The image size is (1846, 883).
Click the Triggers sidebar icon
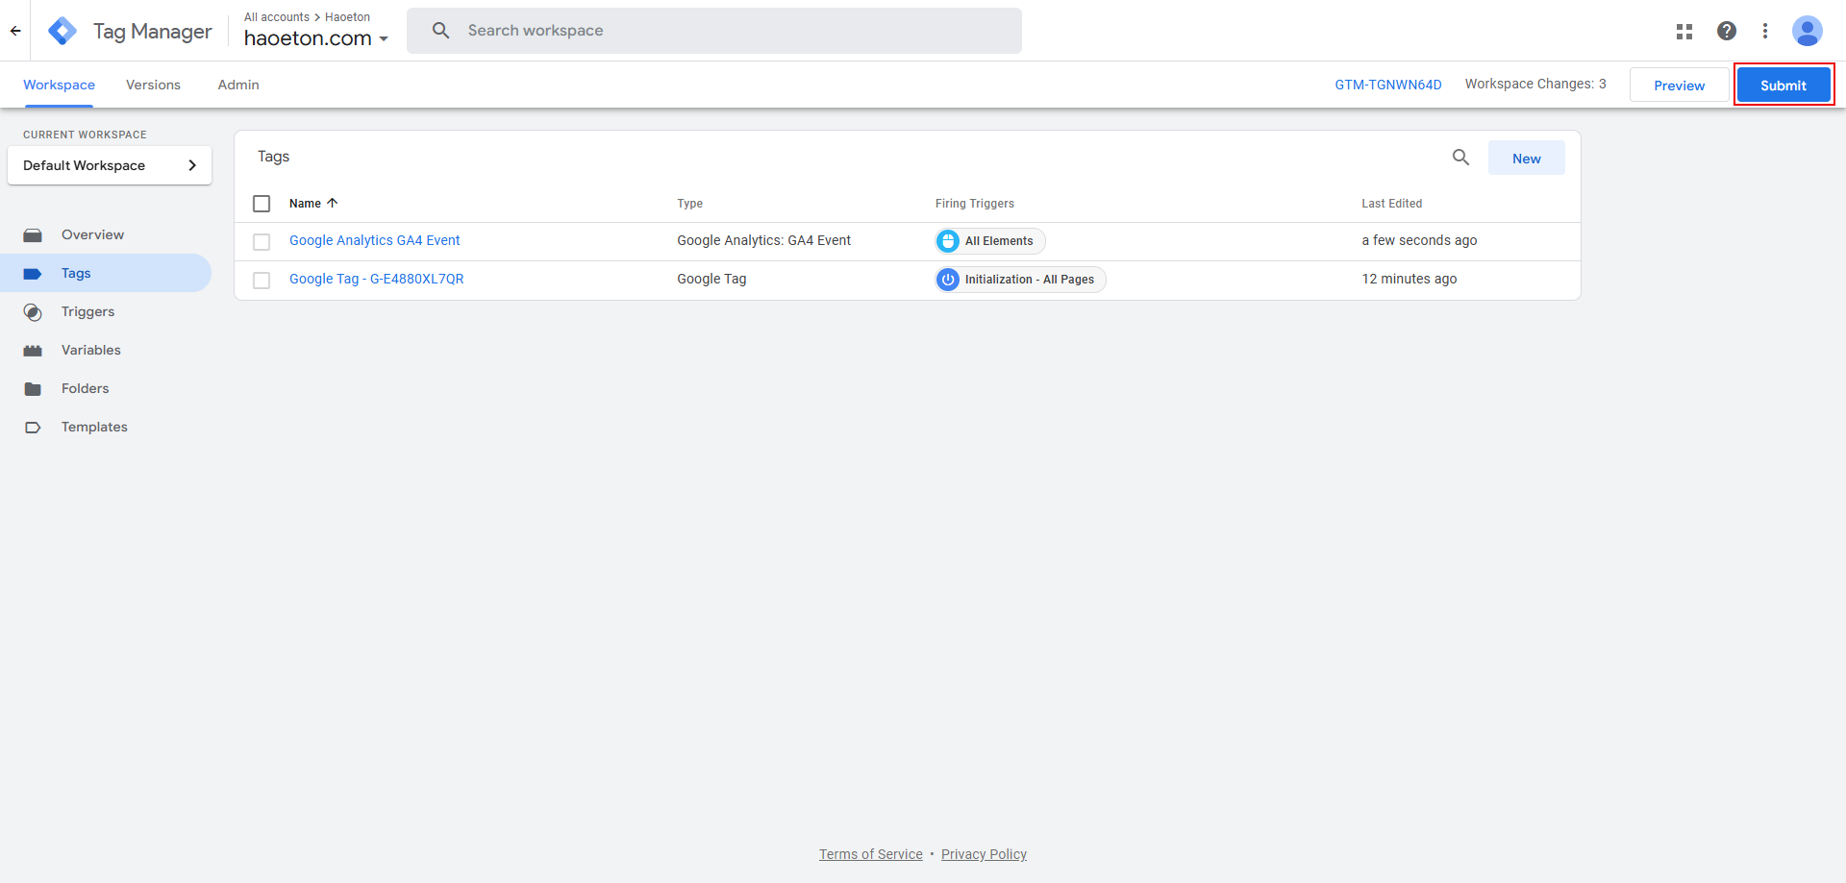pos(33,312)
